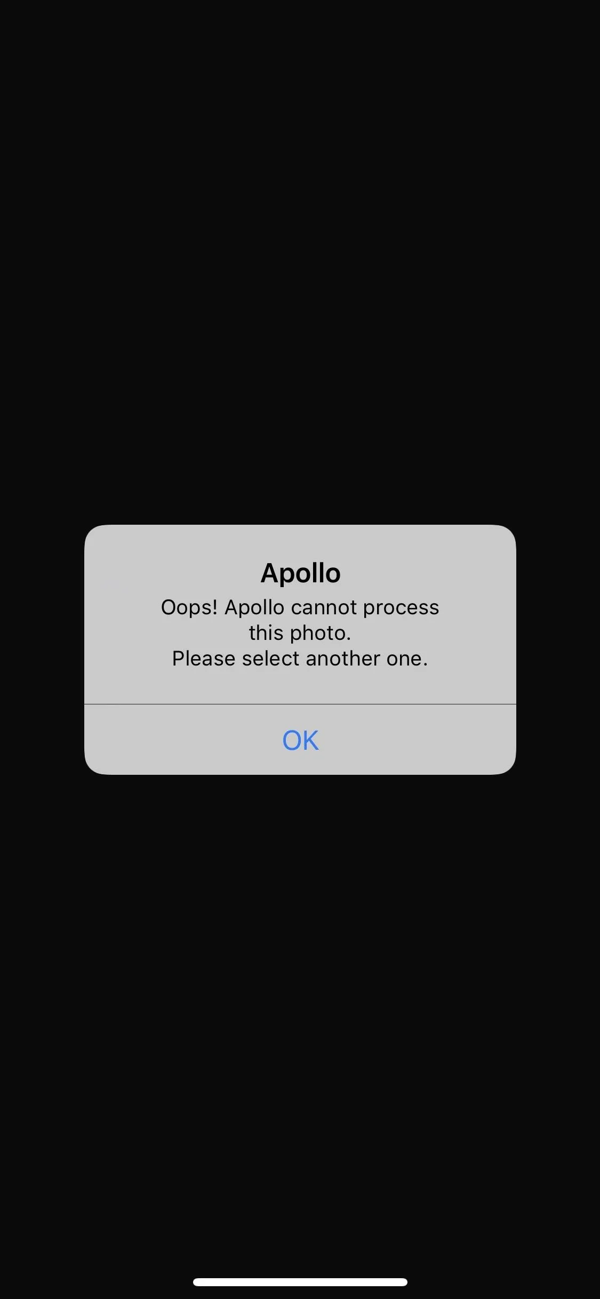Tap the bold Apollo alert title
Image resolution: width=600 pixels, height=1299 pixels.
click(x=300, y=573)
